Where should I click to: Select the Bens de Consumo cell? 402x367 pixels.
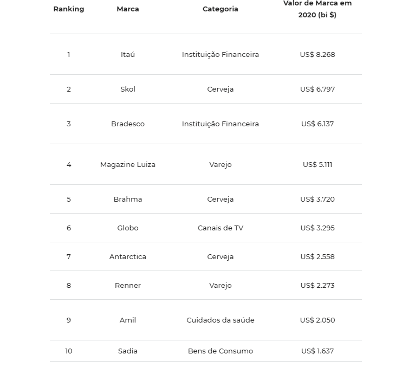click(x=221, y=351)
